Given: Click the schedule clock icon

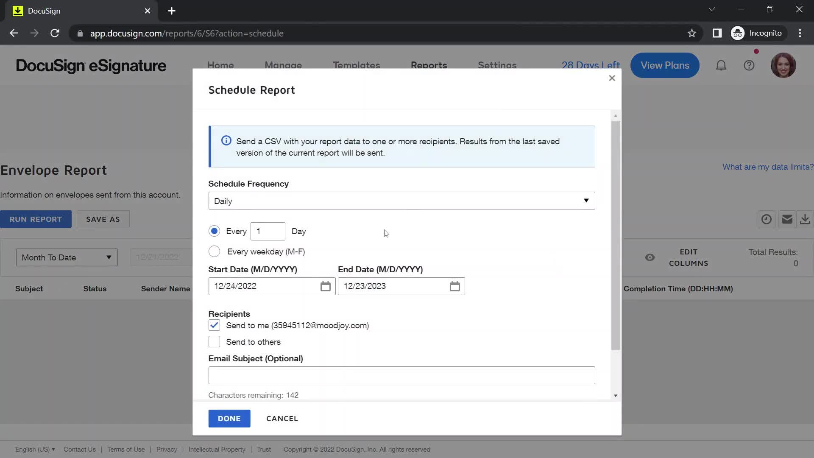Looking at the screenshot, I should 766,219.
